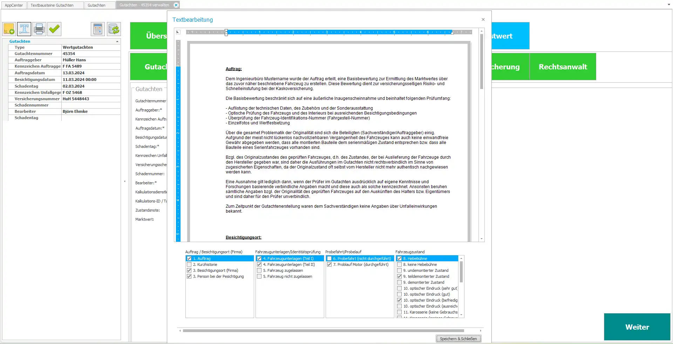Open the calculator icon

(x=98, y=29)
